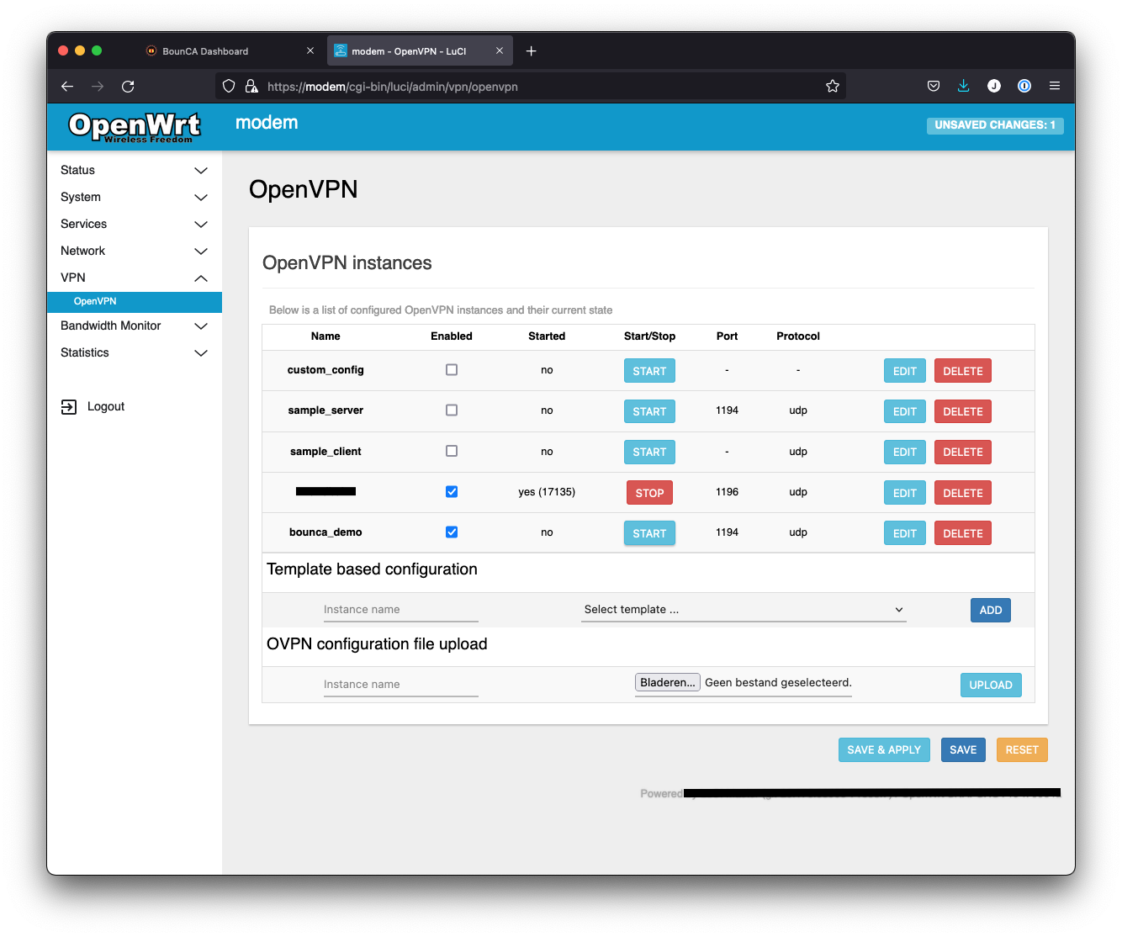Click the browser forward arrow
Screen dimensions: 1122x937
coord(98,86)
